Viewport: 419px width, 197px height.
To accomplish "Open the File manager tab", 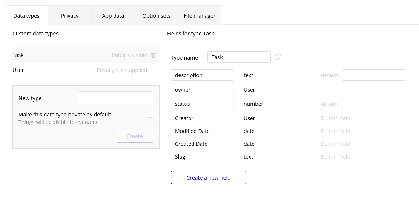I will (x=200, y=16).
